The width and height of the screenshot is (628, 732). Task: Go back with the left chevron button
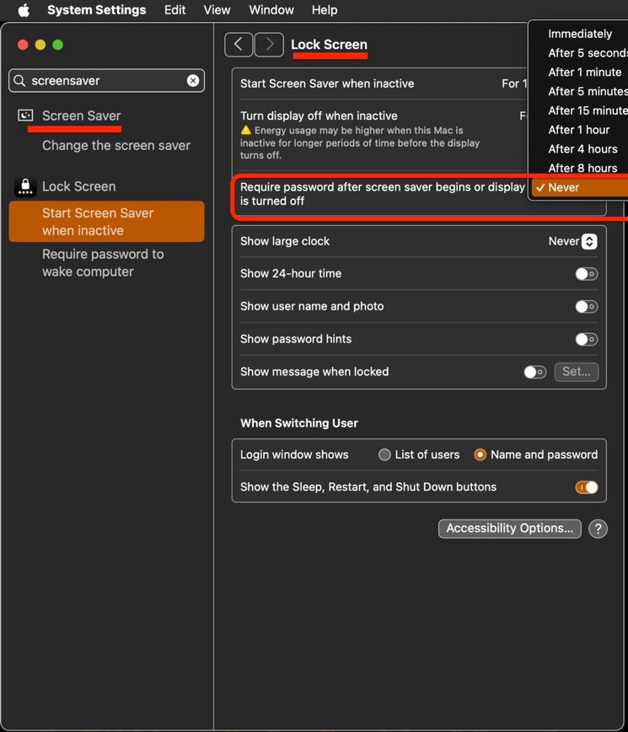pos(239,45)
